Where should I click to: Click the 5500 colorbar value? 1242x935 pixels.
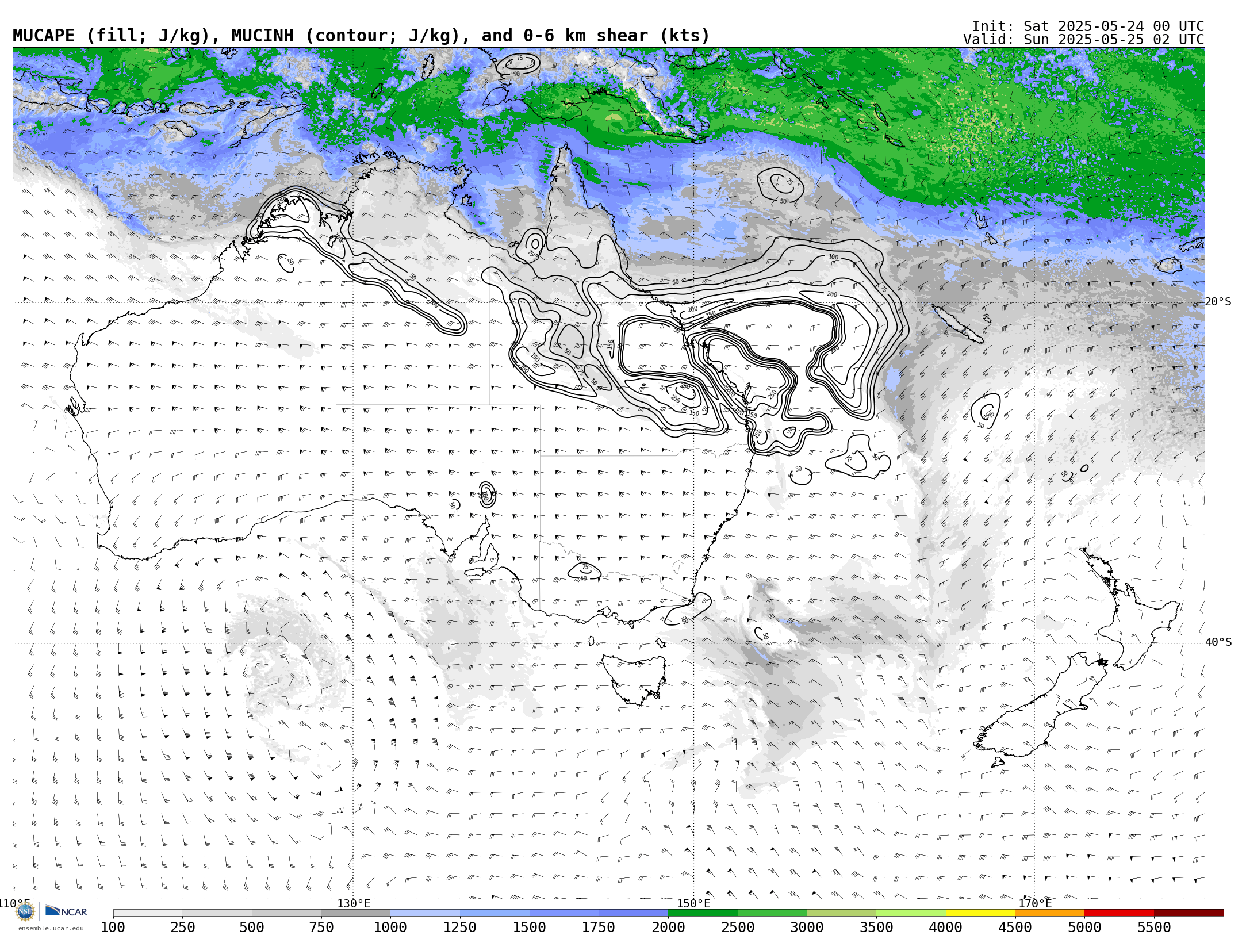(x=1154, y=927)
